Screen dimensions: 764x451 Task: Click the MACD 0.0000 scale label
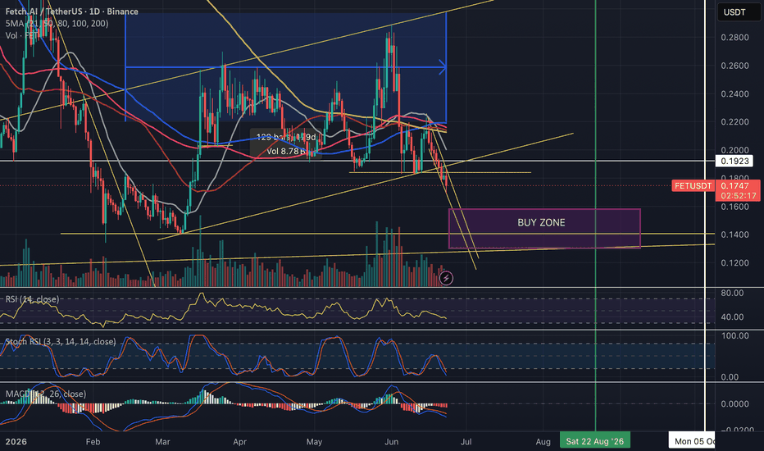[734, 403]
